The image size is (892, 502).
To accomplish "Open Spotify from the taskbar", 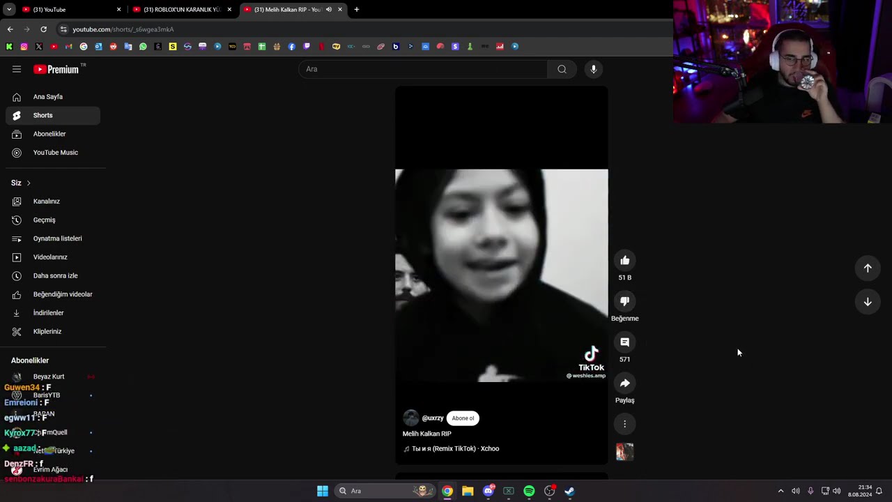I will [529, 491].
